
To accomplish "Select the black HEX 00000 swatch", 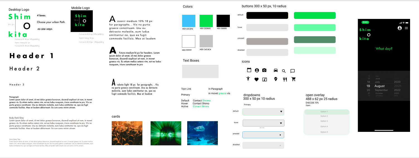I will click(x=223, y=21).
